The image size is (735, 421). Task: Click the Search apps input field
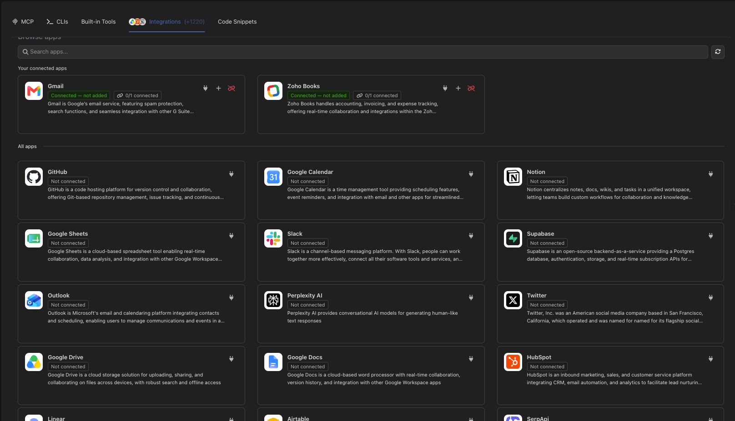pos(362,52)
